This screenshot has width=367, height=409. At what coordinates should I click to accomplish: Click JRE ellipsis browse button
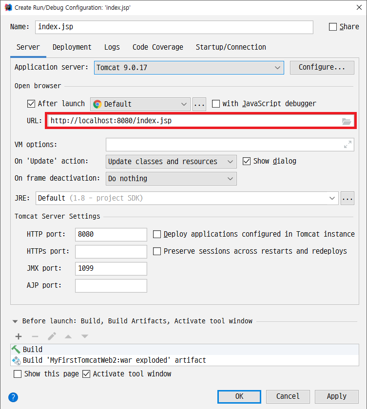pyautogui.click(x=348, y=198)
